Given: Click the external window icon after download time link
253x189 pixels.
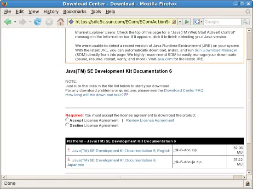Looking at the screenshot, I should (x=126, y=95).
